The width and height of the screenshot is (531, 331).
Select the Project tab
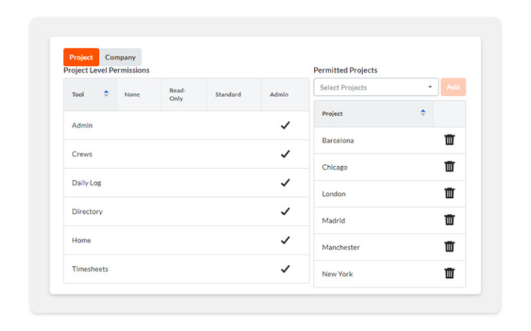[x=81, y=57]
